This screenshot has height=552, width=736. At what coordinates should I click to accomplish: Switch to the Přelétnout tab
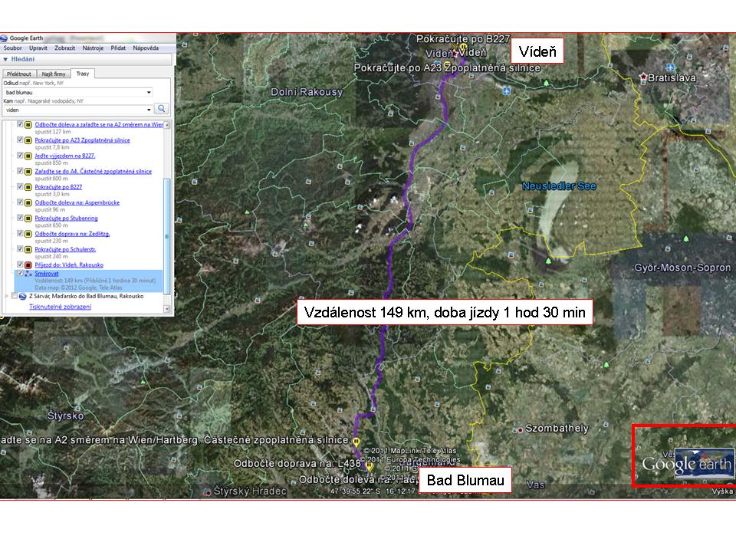tap(19, 74)
